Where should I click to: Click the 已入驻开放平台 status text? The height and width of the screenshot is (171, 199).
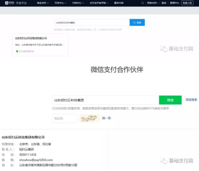(x=26, y=51)
